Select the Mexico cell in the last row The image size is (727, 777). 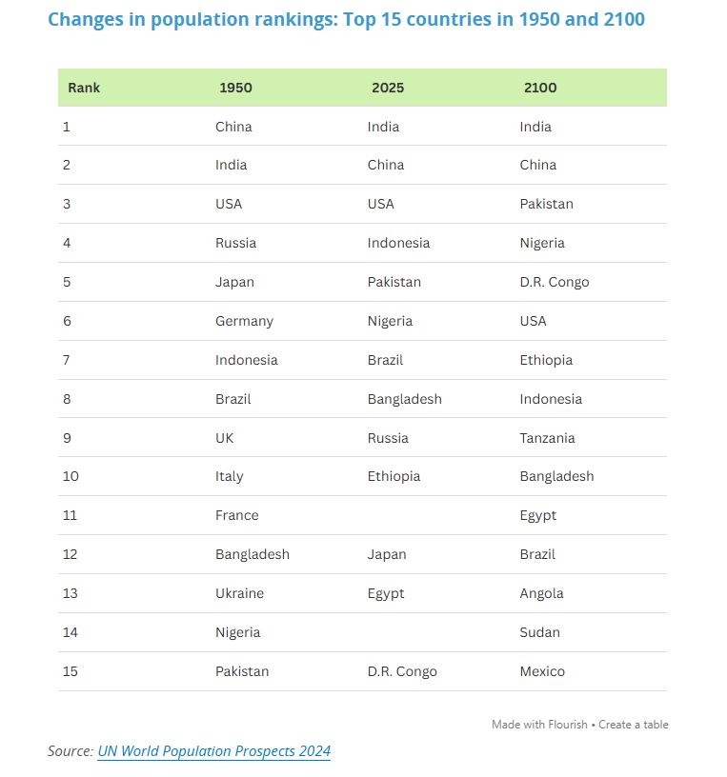(x=542, y=671)
